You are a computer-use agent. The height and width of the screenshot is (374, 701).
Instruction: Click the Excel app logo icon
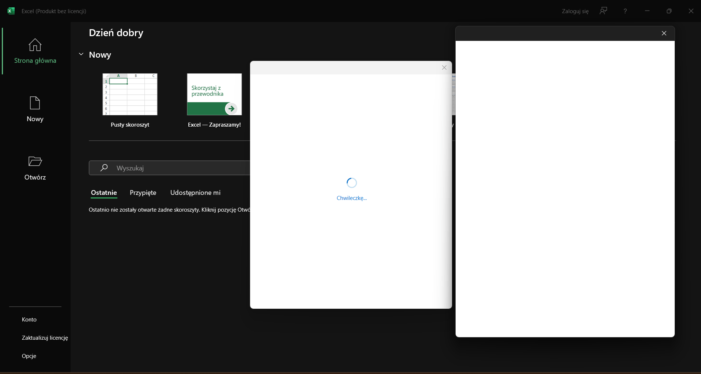(x=11, y=11)
